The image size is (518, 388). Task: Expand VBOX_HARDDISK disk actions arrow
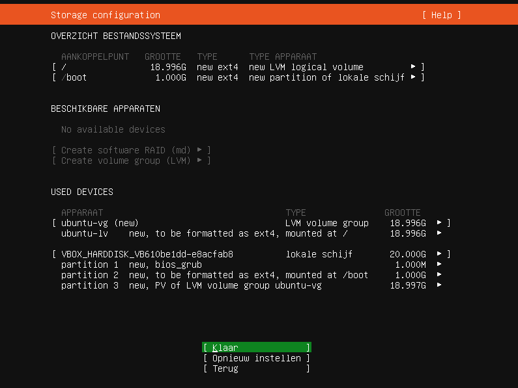click(439, 254)
